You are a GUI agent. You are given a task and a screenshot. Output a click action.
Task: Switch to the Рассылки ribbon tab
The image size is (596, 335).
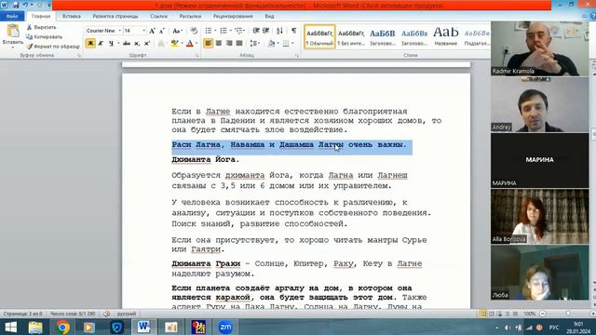point(190,17)
